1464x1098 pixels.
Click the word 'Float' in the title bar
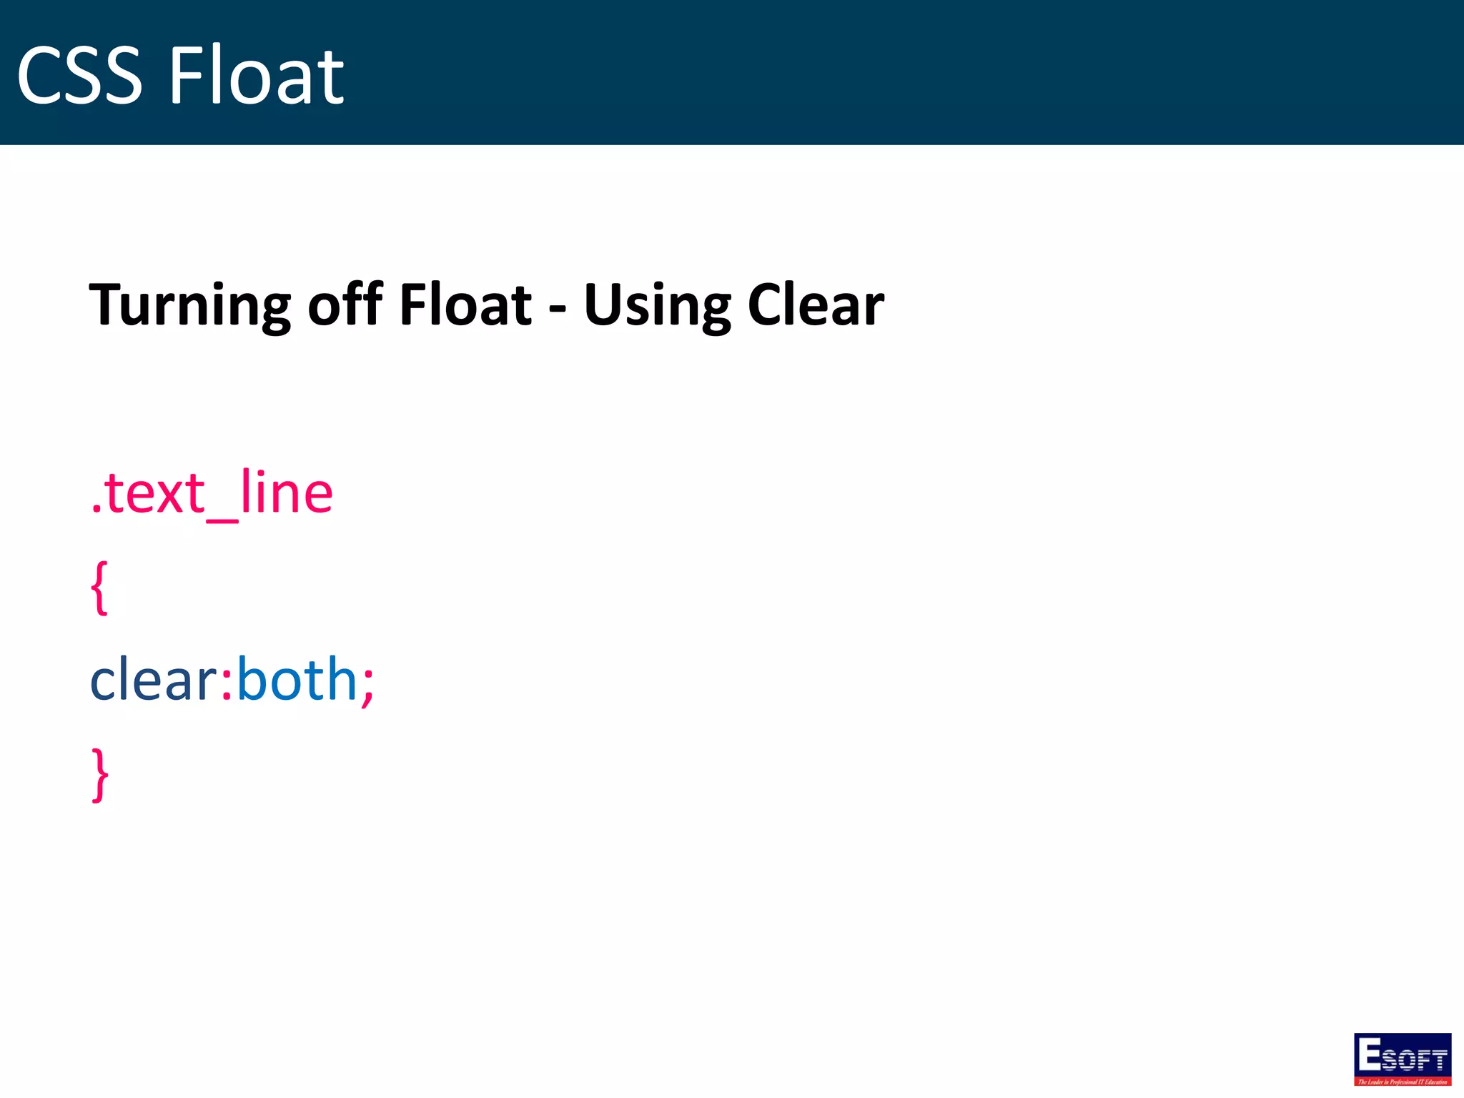(x=257, y=75)
